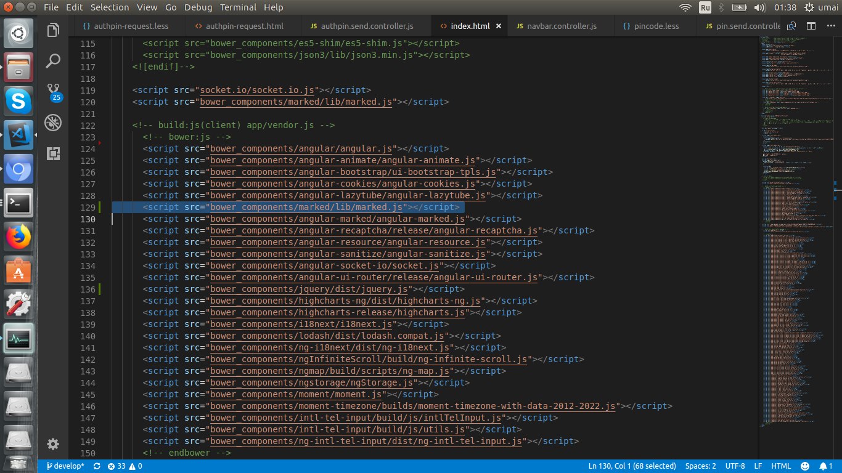Open the feedback smiley in status bar
The height and width of the screenshot is (473, 842).
805,466
